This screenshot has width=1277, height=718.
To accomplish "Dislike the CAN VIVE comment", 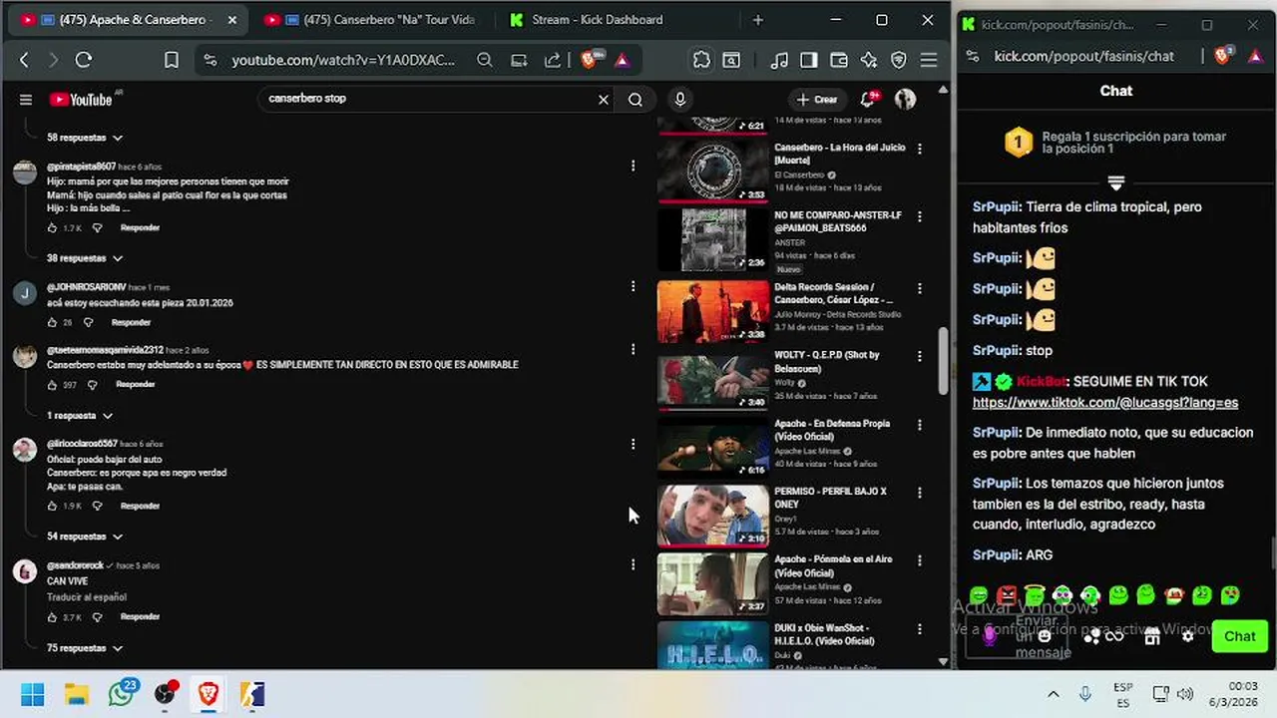I will tap(97, 618).
